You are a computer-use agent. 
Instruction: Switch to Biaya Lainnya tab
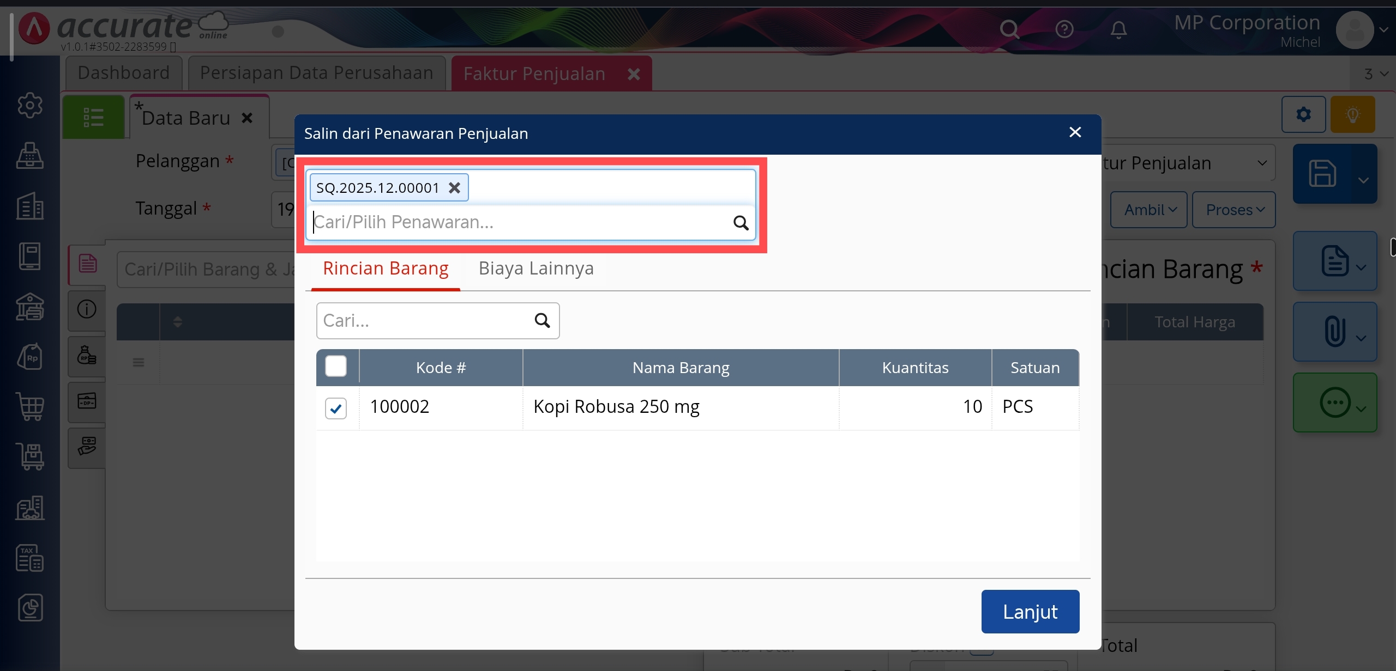click(x=536, y=269)
